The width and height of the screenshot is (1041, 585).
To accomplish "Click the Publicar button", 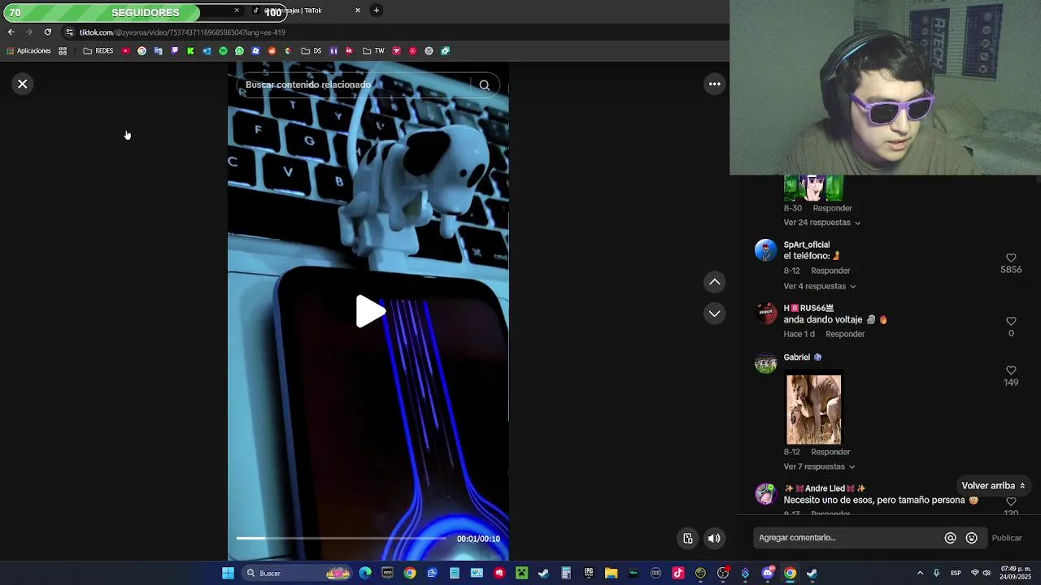I will pos(1007,538).
